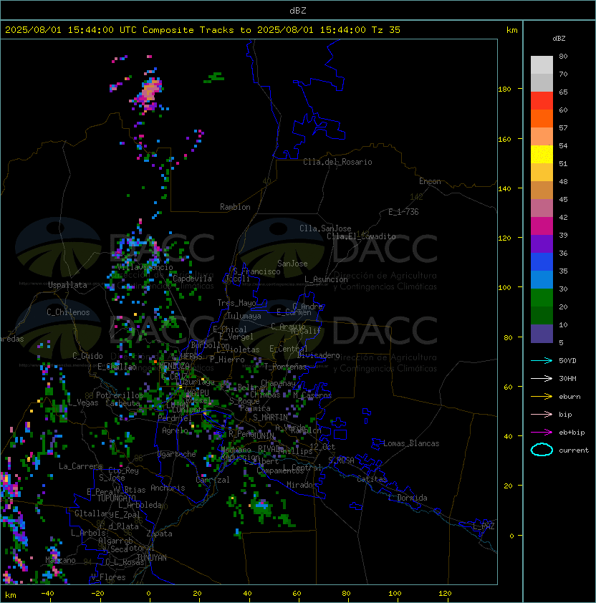Click the 'V_Flores' map label

coord(108,577)
